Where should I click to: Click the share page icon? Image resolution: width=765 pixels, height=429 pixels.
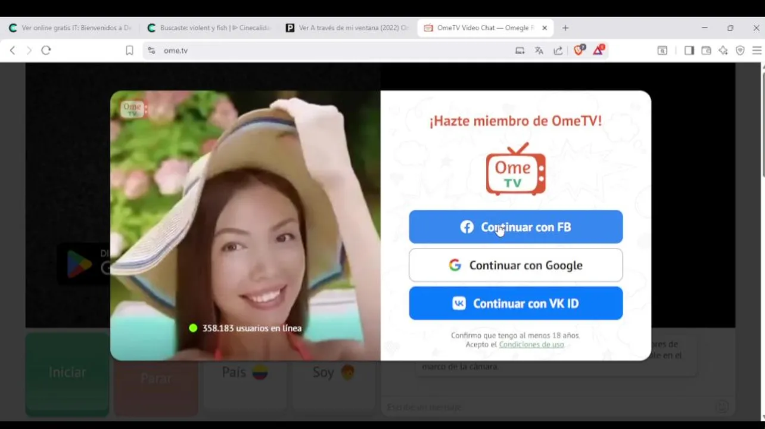click(558, 51)
